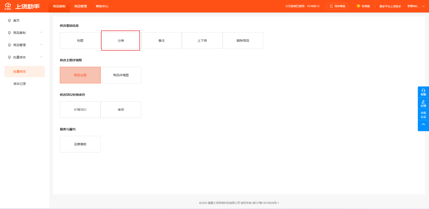
Task: Click the pin icon beside sidebar 商品管理
Action: click(9, 45)
